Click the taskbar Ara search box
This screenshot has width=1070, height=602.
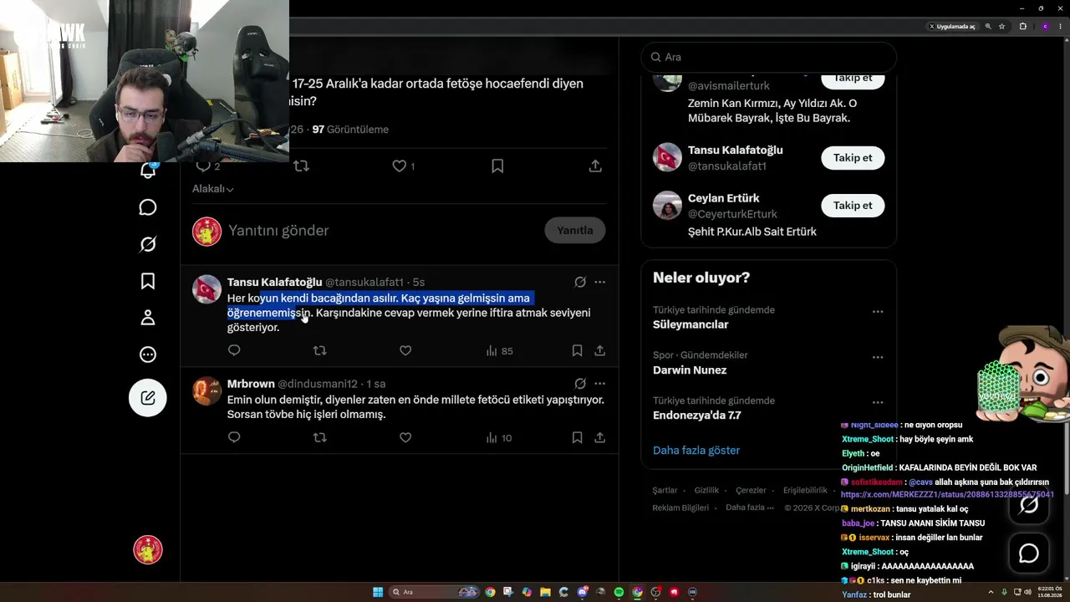(x=435, y=592)
